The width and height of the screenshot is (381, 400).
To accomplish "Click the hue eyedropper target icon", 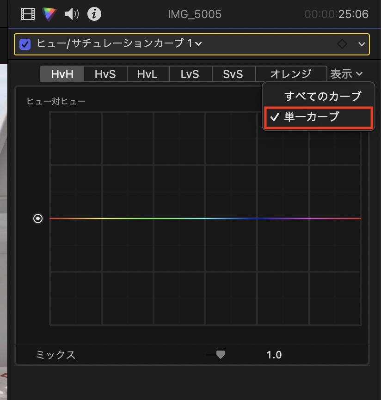I will [x=38, y=218].
